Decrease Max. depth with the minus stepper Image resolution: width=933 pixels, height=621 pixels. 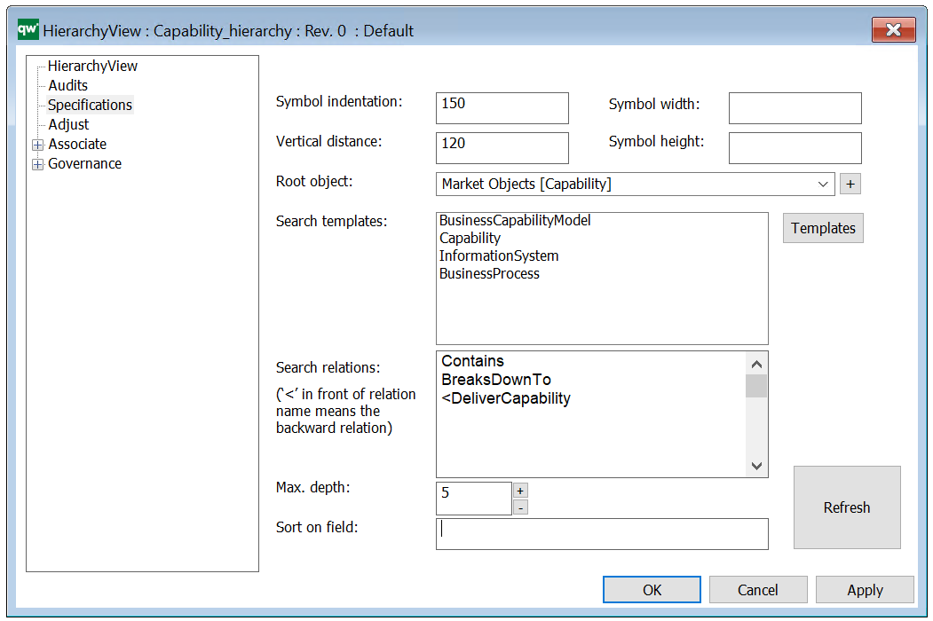click(x=520, y=507)
